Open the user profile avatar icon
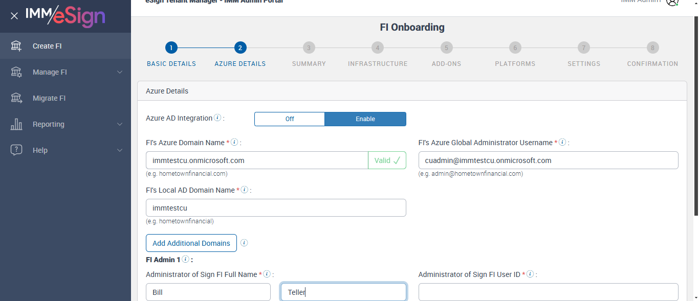The image size is (699, 301). point(672,2)
